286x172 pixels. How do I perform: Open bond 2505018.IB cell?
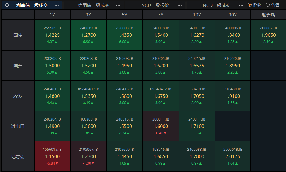[x=233, y=156]
